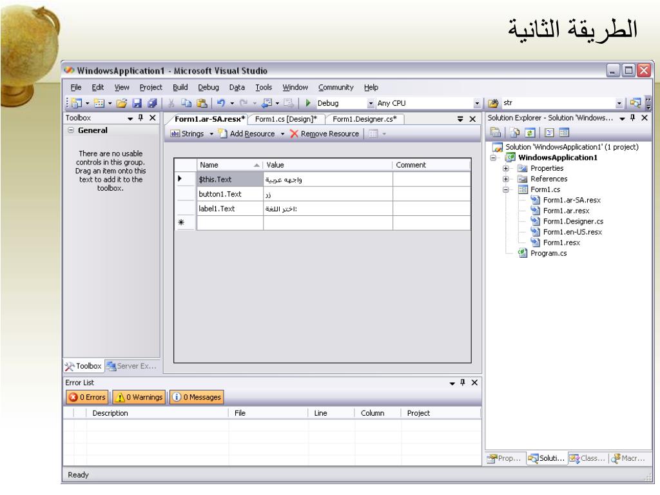The width and height of the screenshot is (660, 495).
Task: Click the Copy icon in toolbar
Action: pyautogui.click(x=186, y=102)
